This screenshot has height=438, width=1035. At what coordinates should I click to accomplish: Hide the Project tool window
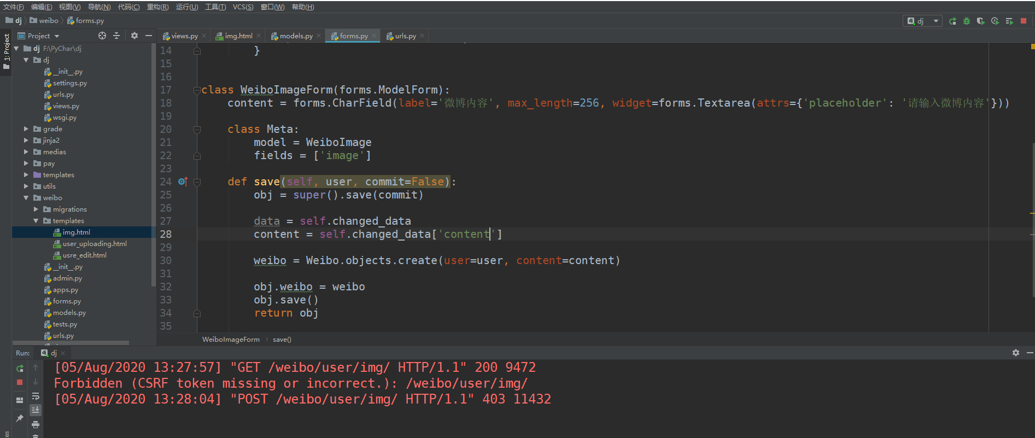[x=149, y=36]
